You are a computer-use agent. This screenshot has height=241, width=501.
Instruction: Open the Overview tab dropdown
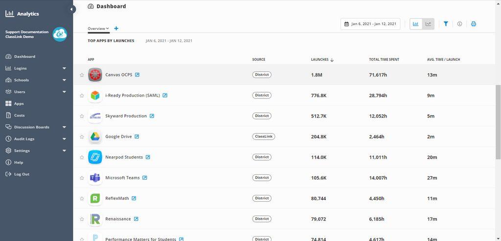[x=98, y=28]
